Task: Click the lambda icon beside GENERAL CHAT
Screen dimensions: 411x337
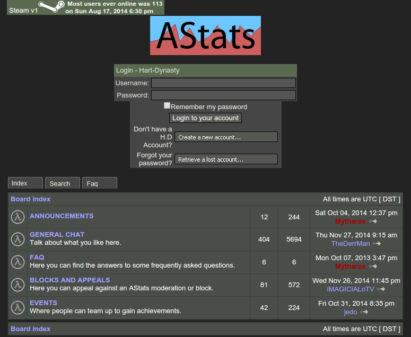Action: 18,240
